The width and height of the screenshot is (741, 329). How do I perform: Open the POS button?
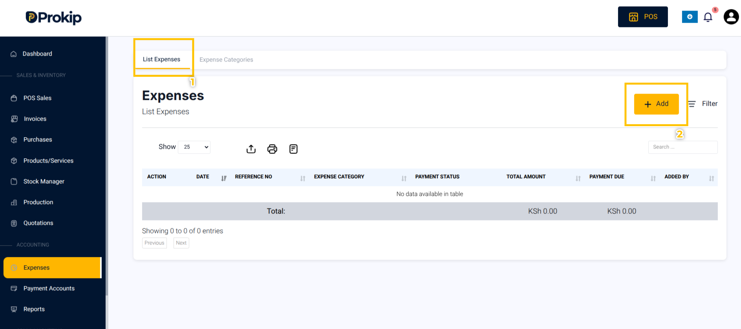click(x=643, y=17)
